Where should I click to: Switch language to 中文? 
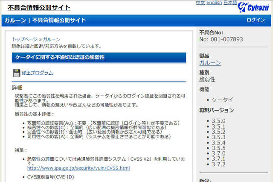[200, 3]
